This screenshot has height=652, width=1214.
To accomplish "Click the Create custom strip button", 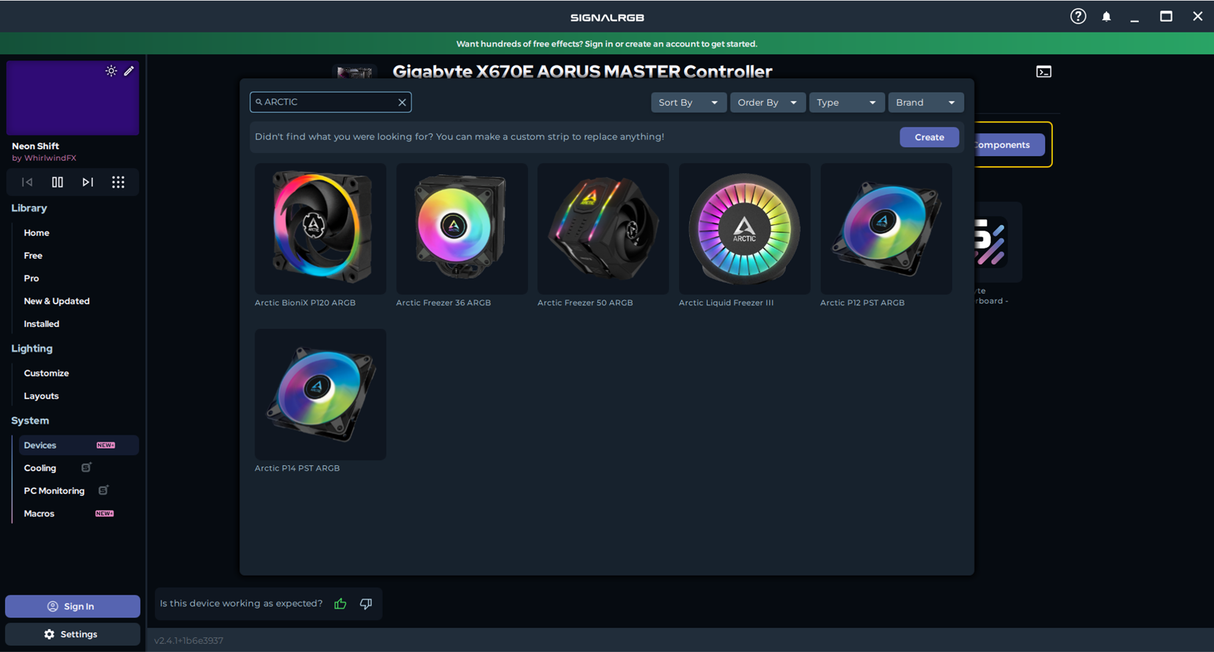I will pyautogui.click(x=929, y=137).
